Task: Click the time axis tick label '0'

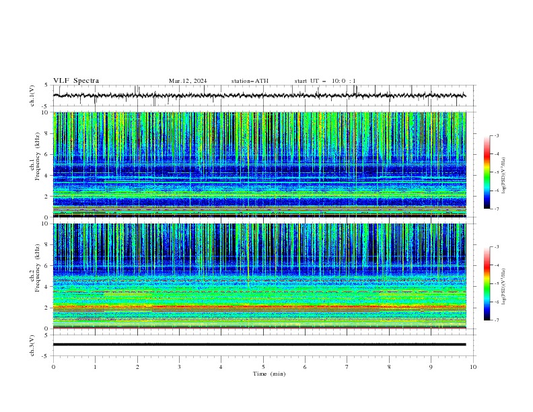Action: click(53, 367)
